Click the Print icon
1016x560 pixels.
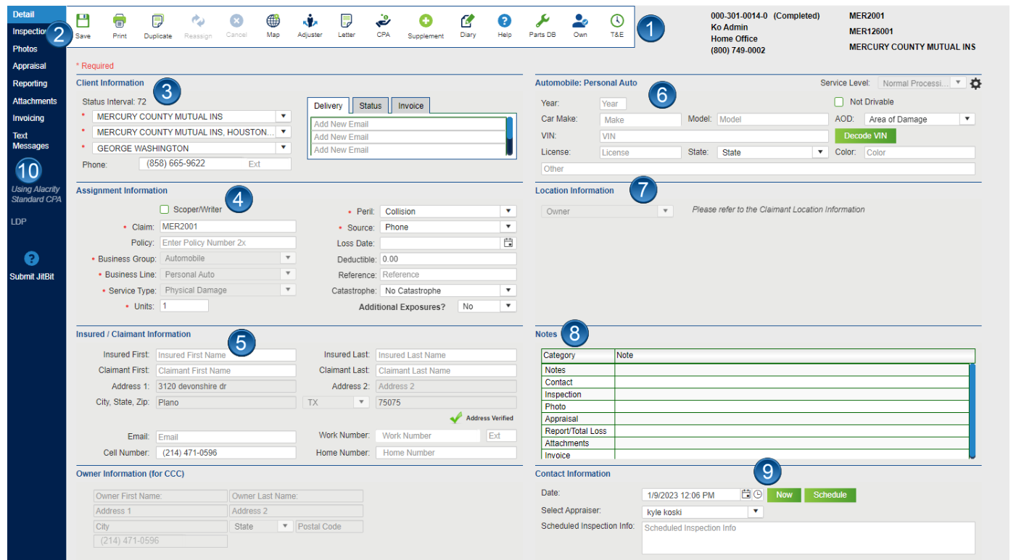click(x=120, y=21)
